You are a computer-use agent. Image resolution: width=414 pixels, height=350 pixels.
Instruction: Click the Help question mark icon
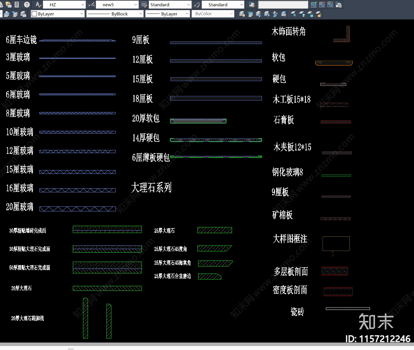pyautogui.click(x=27, y=5)
